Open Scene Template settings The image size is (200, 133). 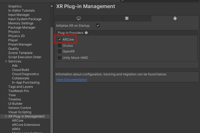(x=20, y=53)
